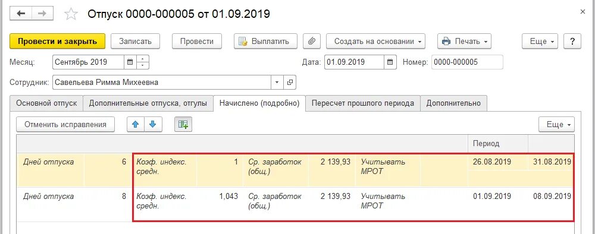Screen dimensions: 595x234
Task: Move row down with blue down arrow
Action: tap(153, 124)
